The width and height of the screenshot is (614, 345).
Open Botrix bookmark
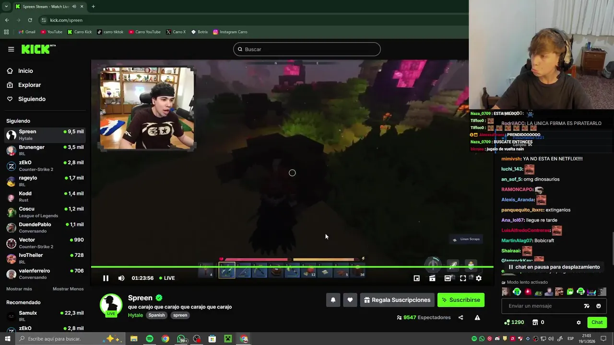point(200,32)
